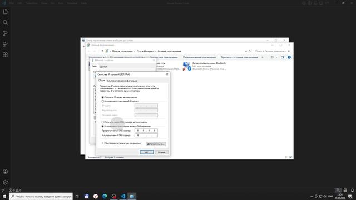Open the Manage gear in VS Code

pos(5,182)
